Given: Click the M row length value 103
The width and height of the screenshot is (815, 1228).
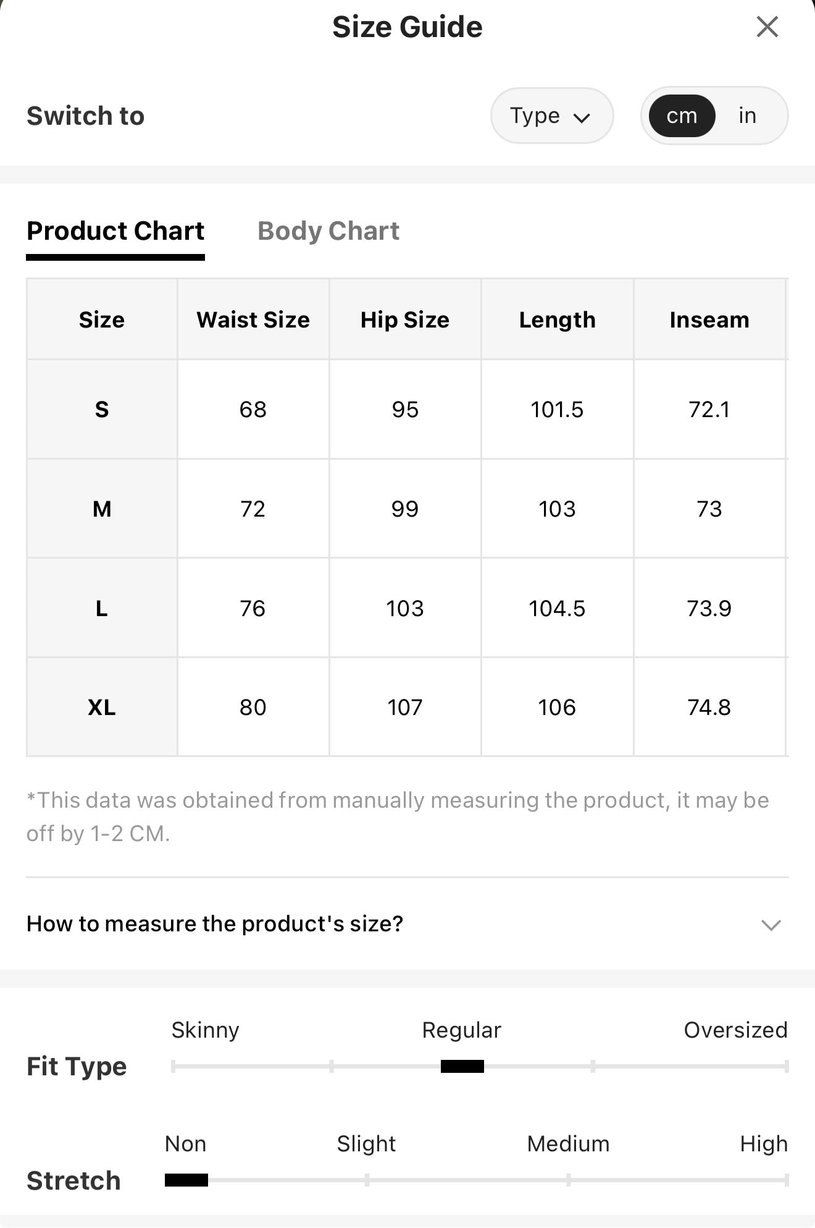Looking at the screenshot, I should (x=557, y=509).
